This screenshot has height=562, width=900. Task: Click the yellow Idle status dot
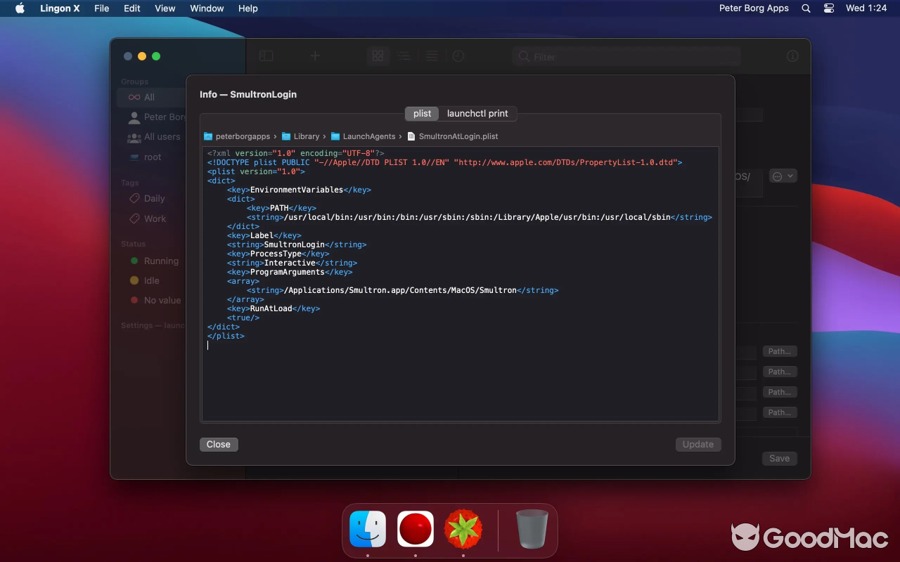point(134,280)
